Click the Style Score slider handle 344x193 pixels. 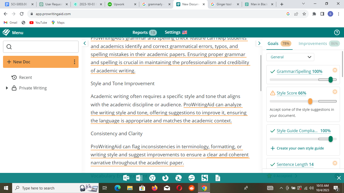[x=310, y=101]
